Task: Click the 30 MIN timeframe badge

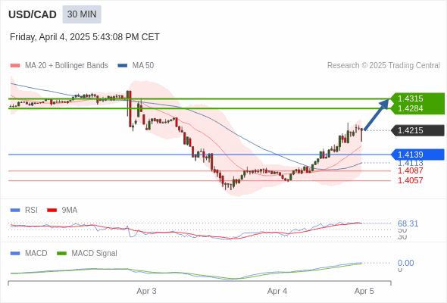Action: [82, 14]
